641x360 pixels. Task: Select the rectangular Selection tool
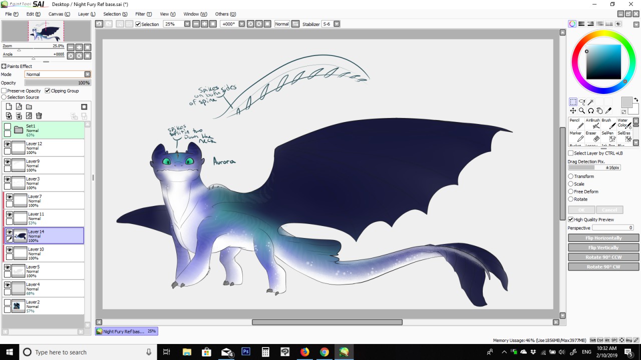(573, 102)
